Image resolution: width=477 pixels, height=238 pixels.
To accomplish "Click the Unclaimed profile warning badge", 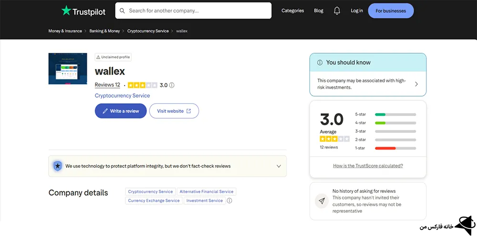I will click(113, 57).
